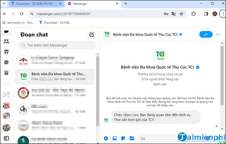This screenshot has width=226, height=144.
Task: Click the text "Thường trả lời trong vòng vài giờ"
Action: (x=160, y=74)
